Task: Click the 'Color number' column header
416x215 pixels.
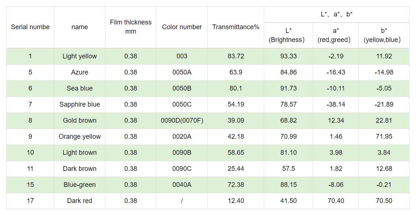Action: click(182, 27)
